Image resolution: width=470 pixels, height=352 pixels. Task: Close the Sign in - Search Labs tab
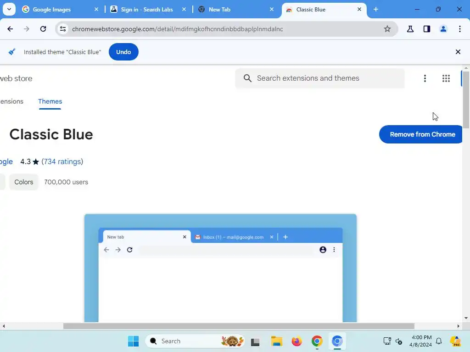click(x=184, y=10)
